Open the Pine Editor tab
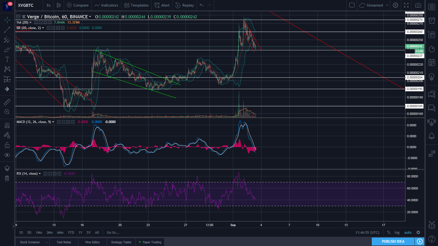438x246 pixels. [x=93, y=242]
